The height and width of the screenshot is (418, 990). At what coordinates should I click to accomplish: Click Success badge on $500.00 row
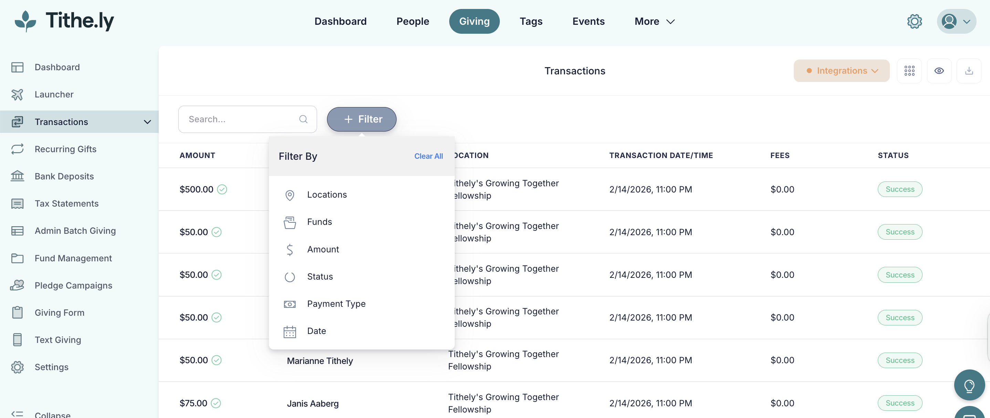point(900,190)
